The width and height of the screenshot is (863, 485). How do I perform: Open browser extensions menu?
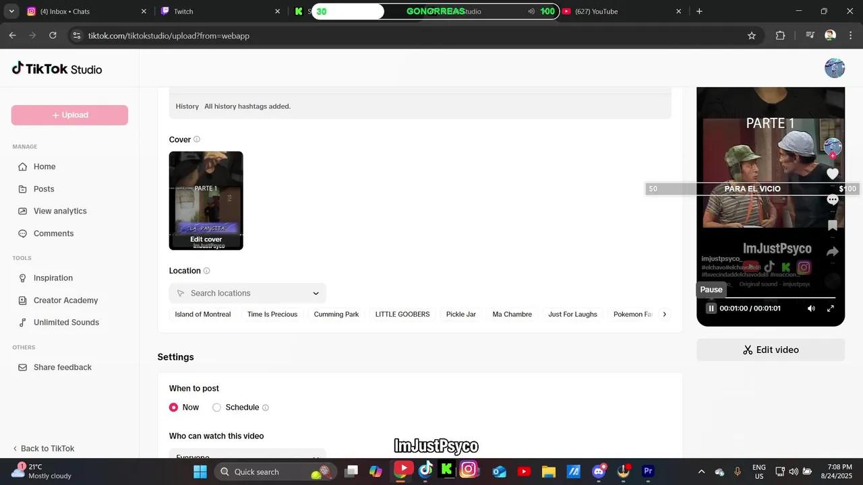[780, 36]
